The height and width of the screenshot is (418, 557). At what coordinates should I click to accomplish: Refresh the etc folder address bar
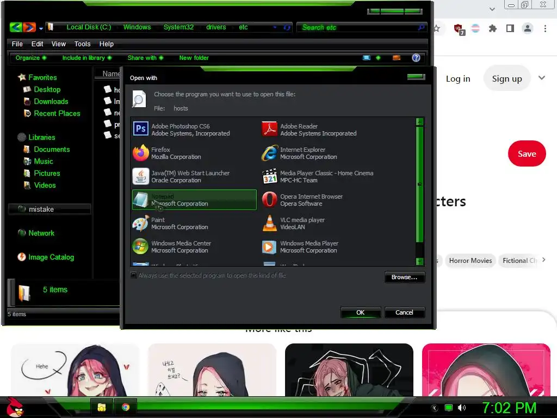[287, 27]
